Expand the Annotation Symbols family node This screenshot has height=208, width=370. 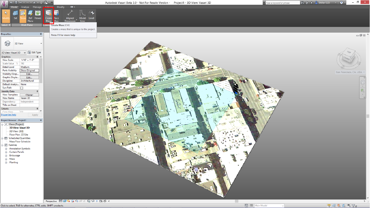6,149
